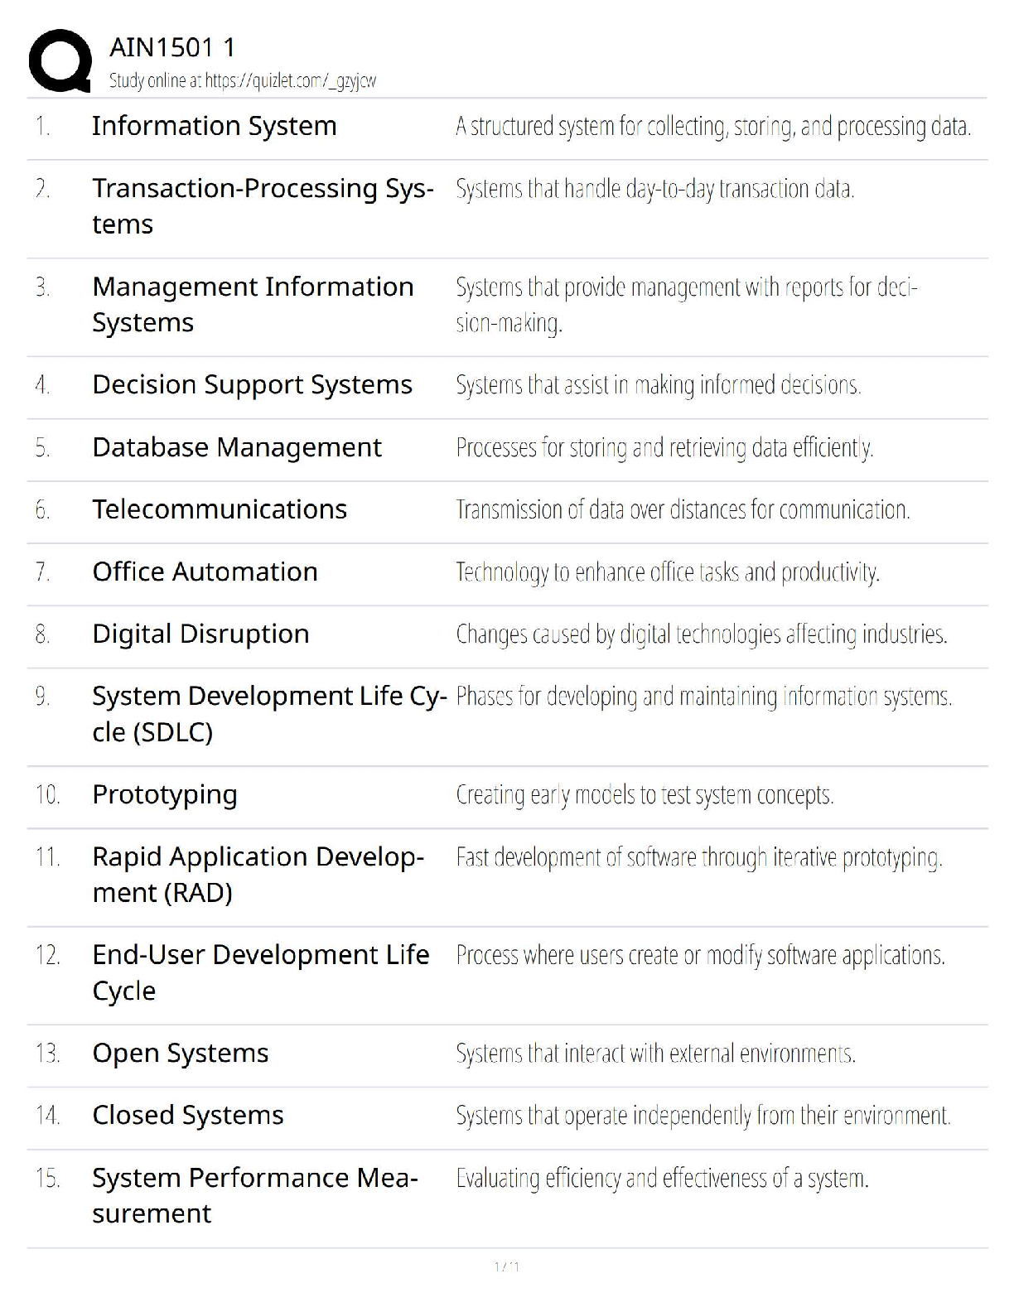Select the Office Automation term

(x=205, y=572)
